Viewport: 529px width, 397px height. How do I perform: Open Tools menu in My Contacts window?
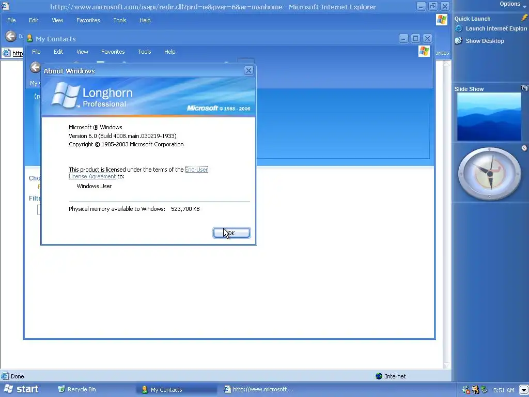pyautogui.click(x=145, y=52)
